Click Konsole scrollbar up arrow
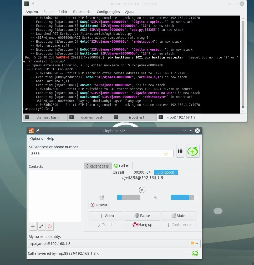The width and height of the screenshot is (254, 265). [243, 18]
